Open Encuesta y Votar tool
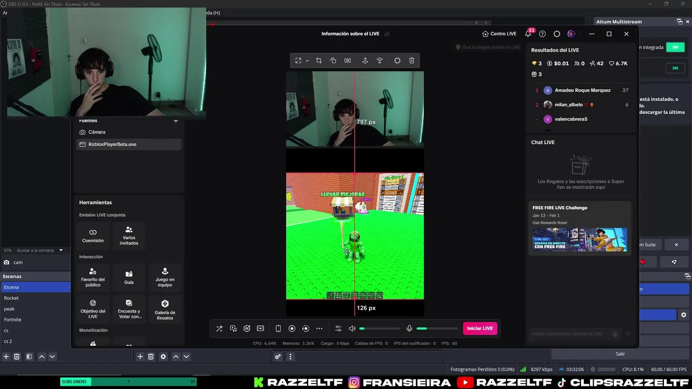The width and height of the screenshot is (692, 389). [x=129, y=309]
